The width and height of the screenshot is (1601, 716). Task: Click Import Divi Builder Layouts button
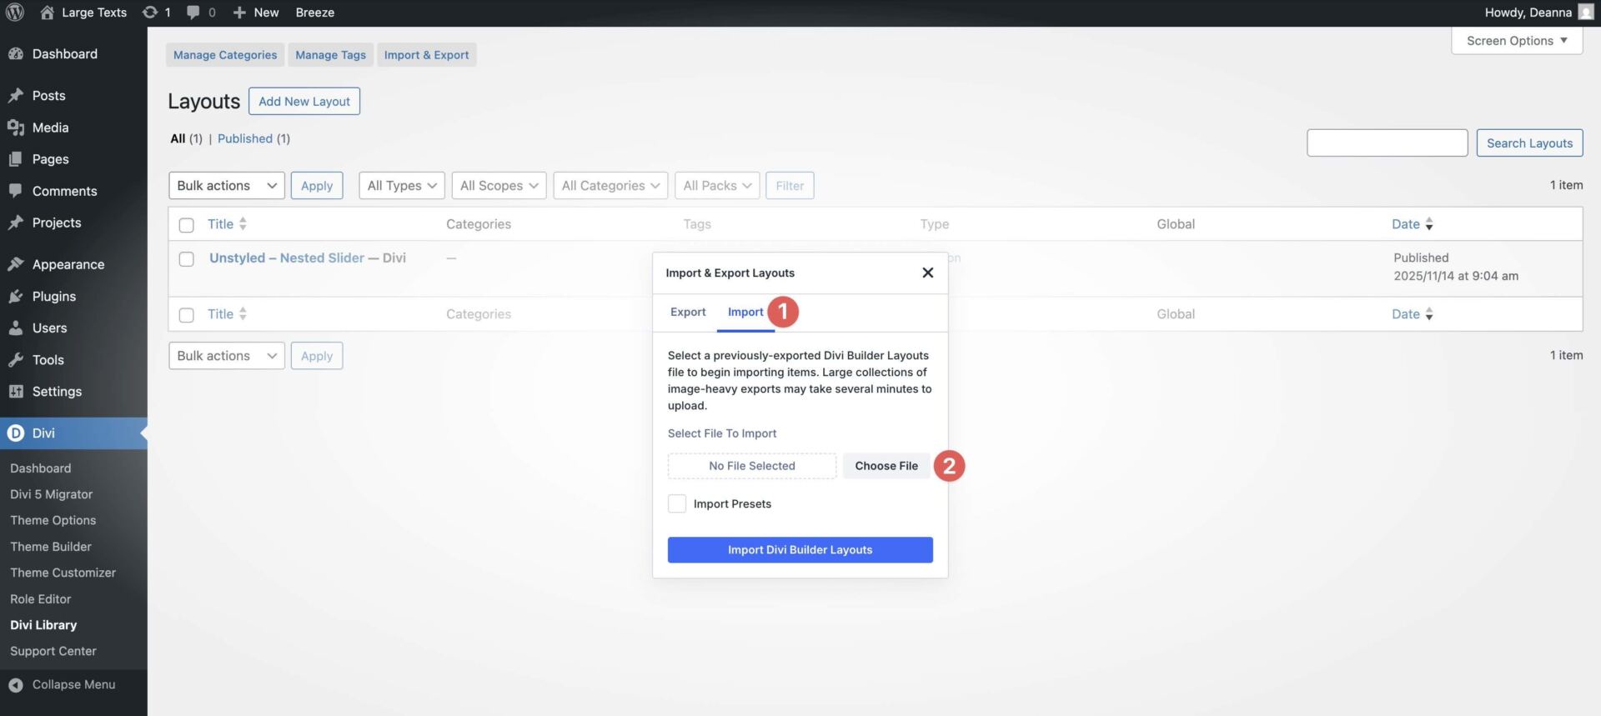coord(800,550)
